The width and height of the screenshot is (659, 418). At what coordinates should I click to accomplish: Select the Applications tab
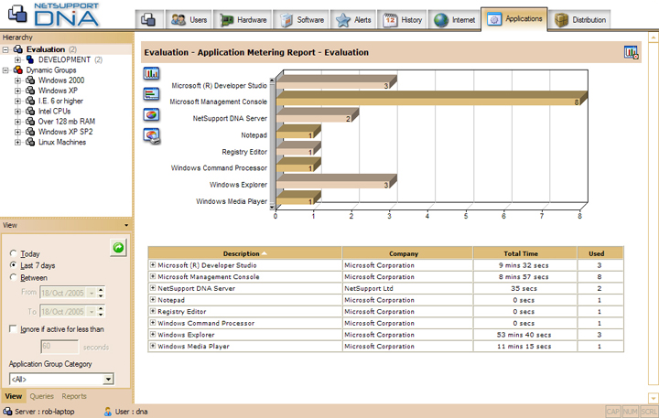click(514, 19)
